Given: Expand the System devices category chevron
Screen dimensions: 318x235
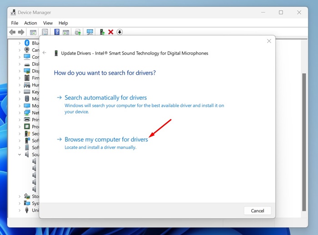Looking at the screenshot, I should [20, 203].
